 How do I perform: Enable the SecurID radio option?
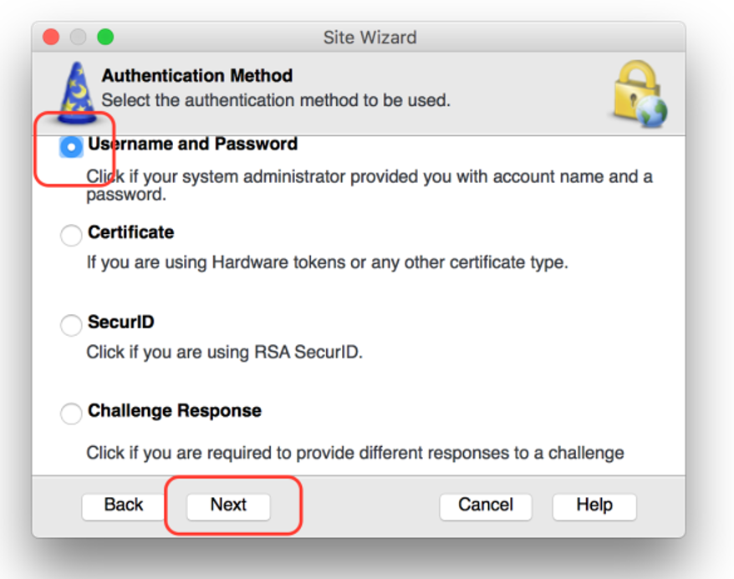tap(72, 325)
